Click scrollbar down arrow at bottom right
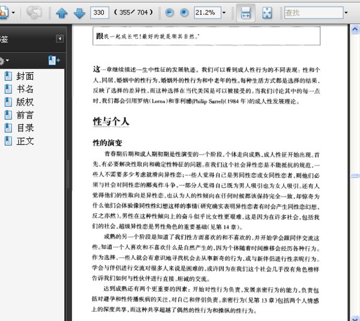 355,318
